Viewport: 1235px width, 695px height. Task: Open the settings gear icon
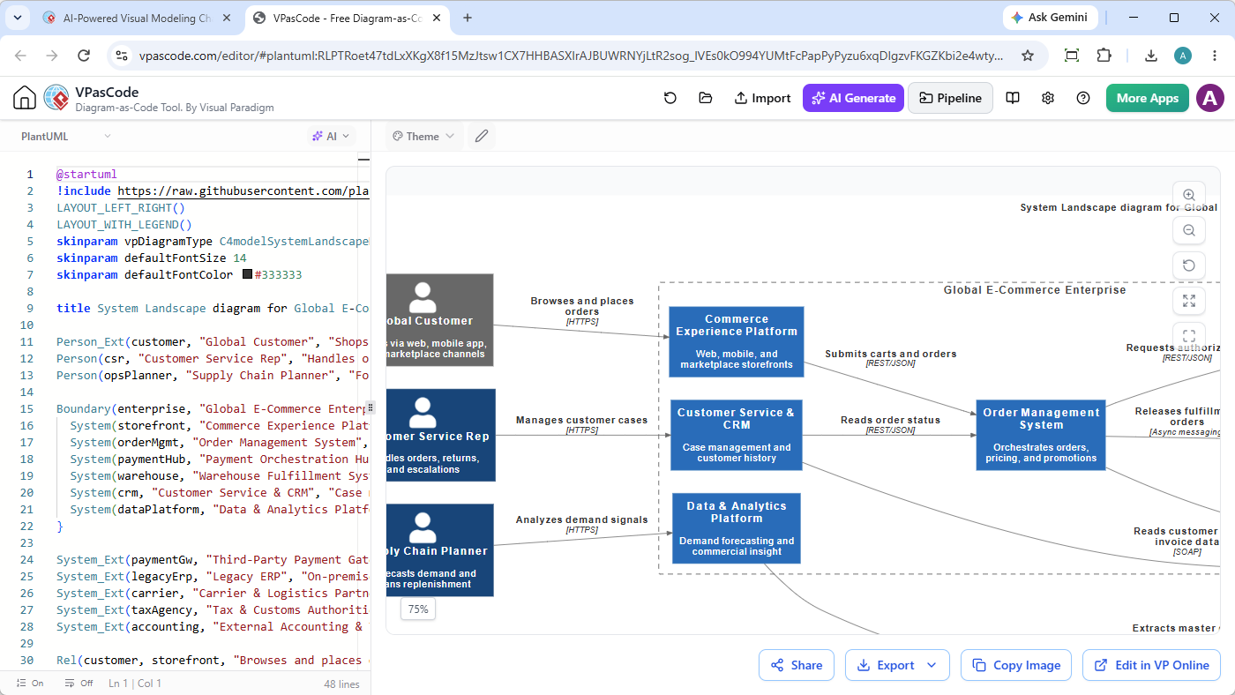click(1048, 98)
